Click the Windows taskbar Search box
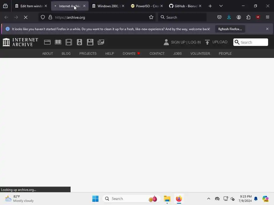This screenshot has width=274, height=205. (x=131, y=199)
